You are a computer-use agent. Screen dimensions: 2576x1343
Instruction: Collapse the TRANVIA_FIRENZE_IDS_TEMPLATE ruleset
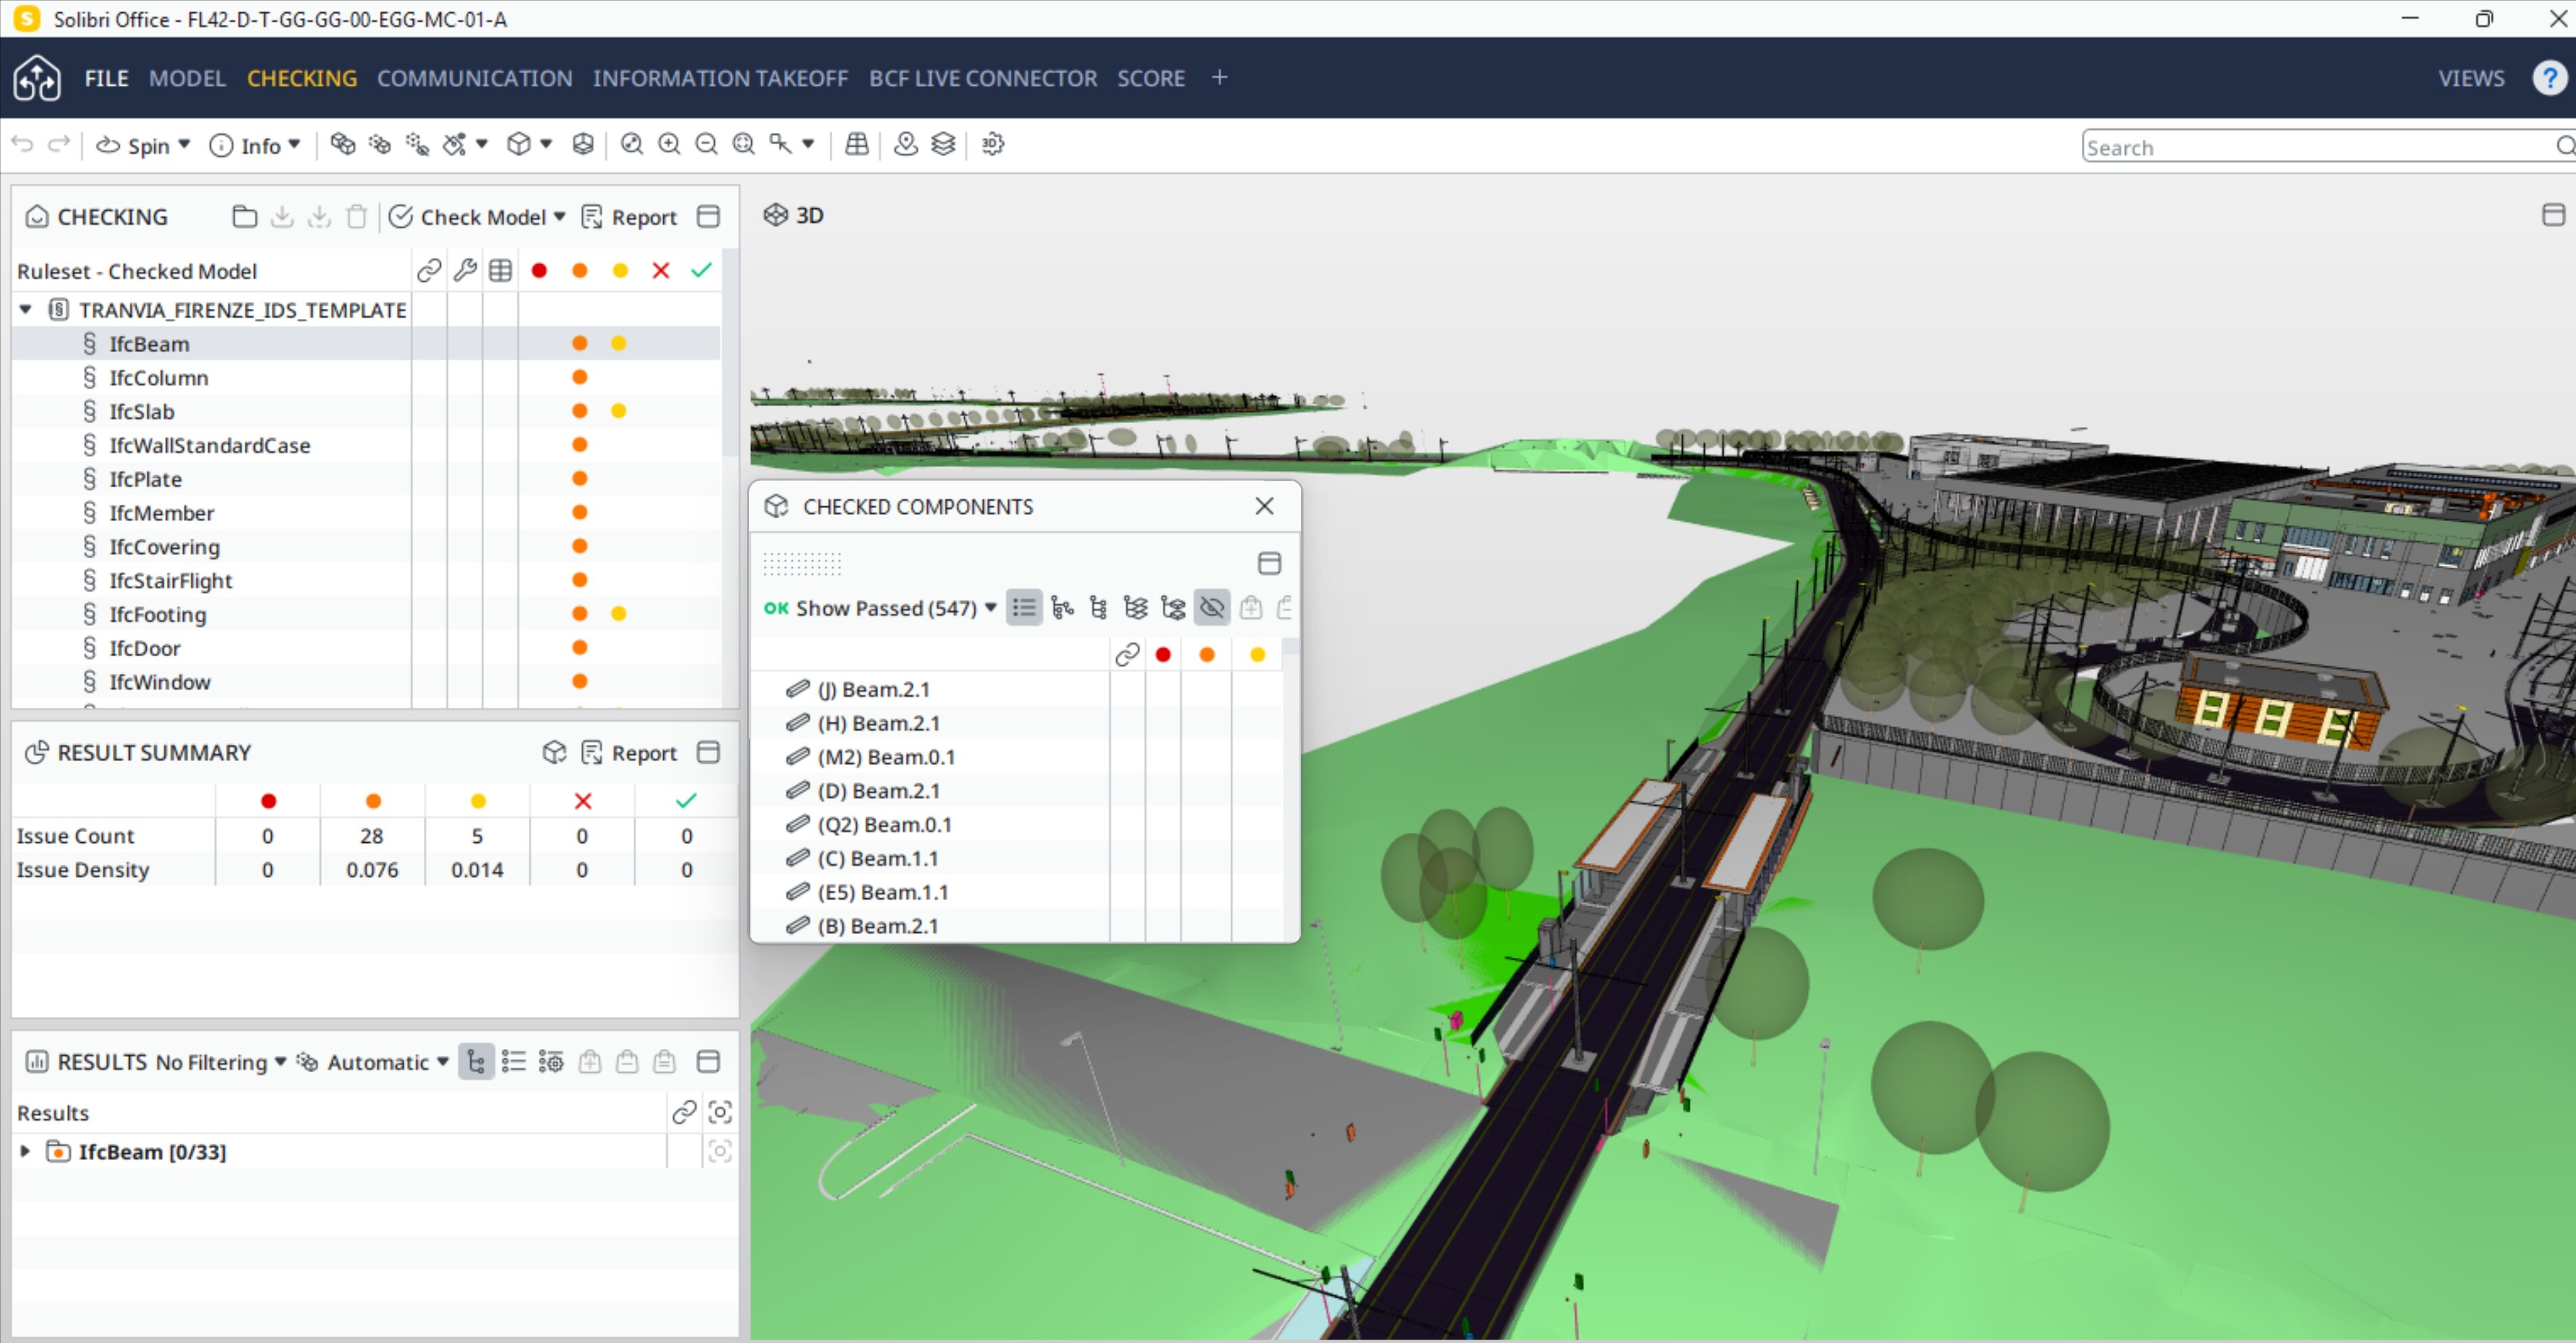coord(24,309)
